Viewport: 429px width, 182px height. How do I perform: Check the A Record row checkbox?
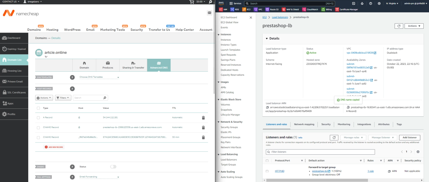(x=38, y=118)
